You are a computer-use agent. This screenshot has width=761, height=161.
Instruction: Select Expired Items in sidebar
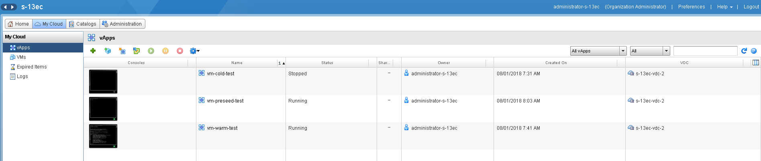coord(43,67)
